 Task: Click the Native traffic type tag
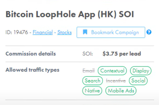(92, 91)
